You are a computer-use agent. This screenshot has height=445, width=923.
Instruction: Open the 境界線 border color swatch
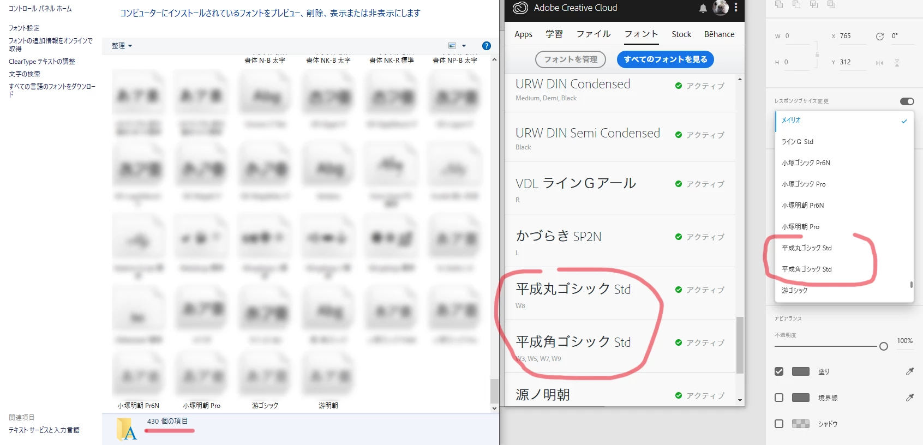pos(800,398)
